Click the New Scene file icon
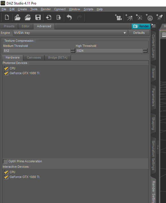This screenshot has height=203, width=166. (7, 17)
